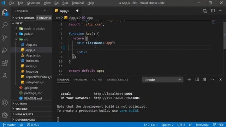Open Explorer more actions ellipsis
This screenshot has width=226, height=127.
point(46,11)
